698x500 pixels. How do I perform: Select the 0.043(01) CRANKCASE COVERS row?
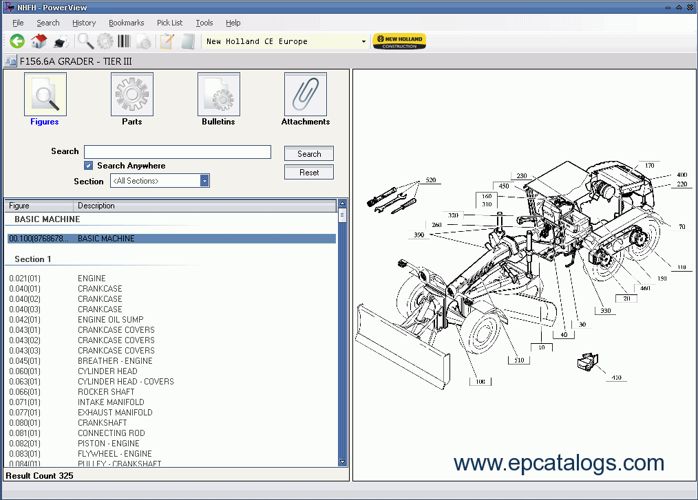[172, 329]
